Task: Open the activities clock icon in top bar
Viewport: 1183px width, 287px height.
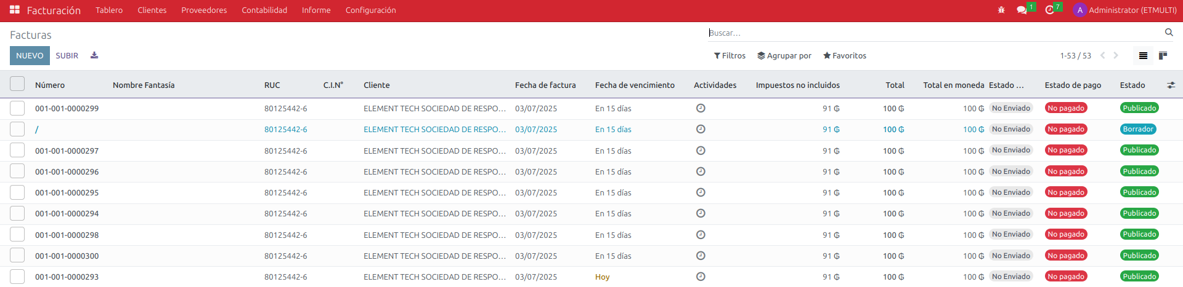Action: (x=1050, y=10)
